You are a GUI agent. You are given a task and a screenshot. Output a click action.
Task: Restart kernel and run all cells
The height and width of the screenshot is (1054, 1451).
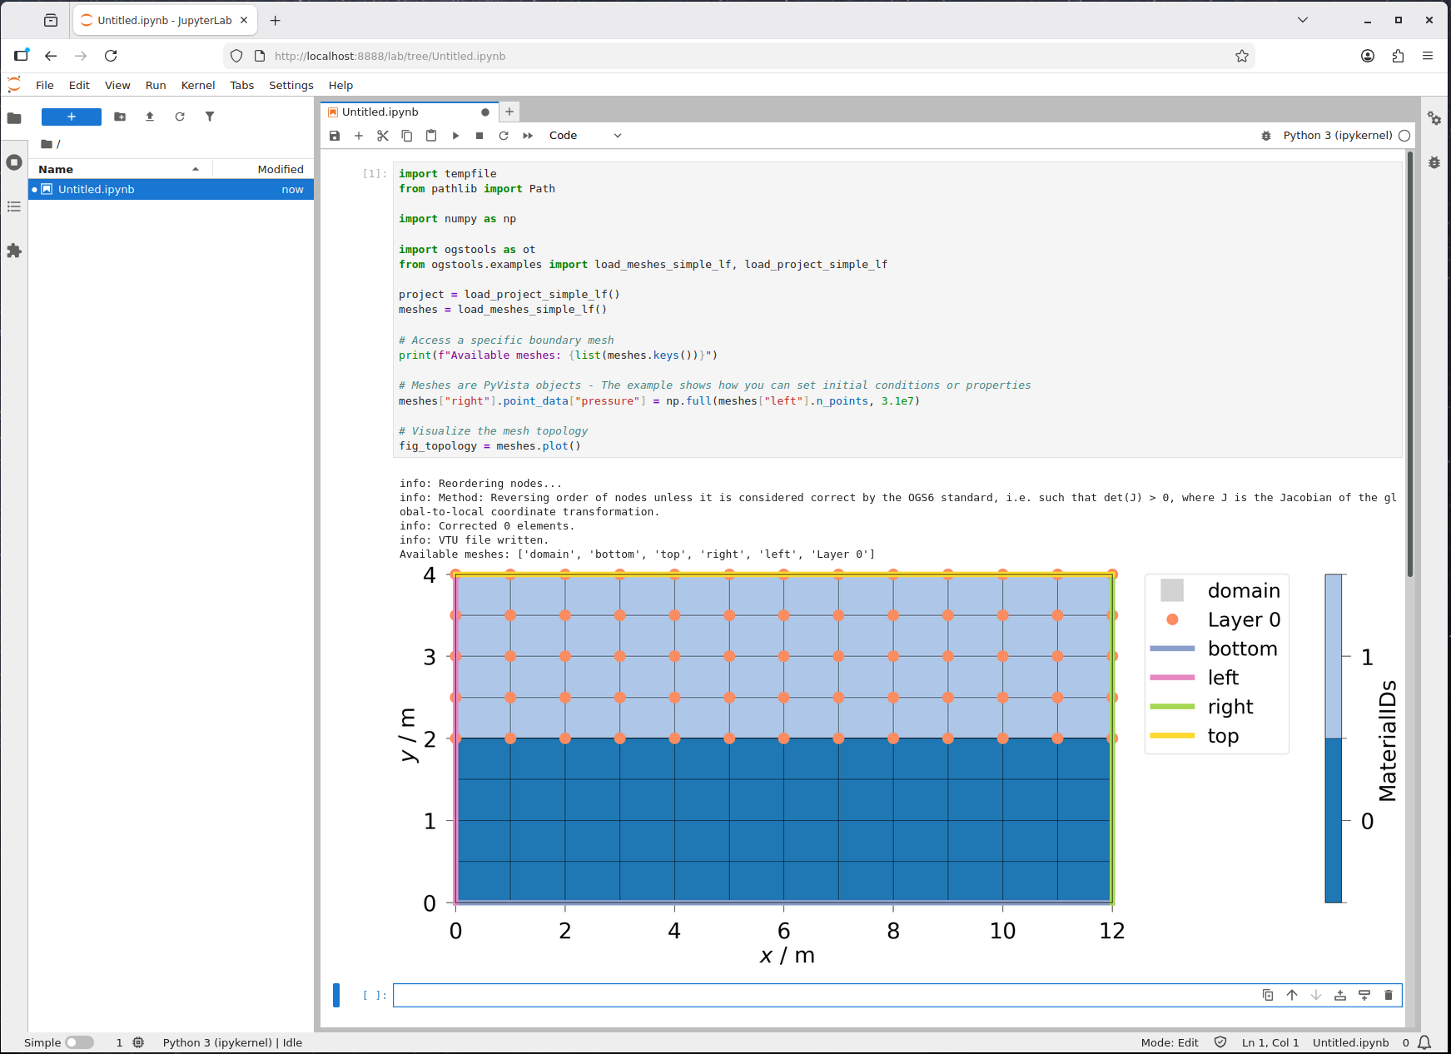coord(528,136)
